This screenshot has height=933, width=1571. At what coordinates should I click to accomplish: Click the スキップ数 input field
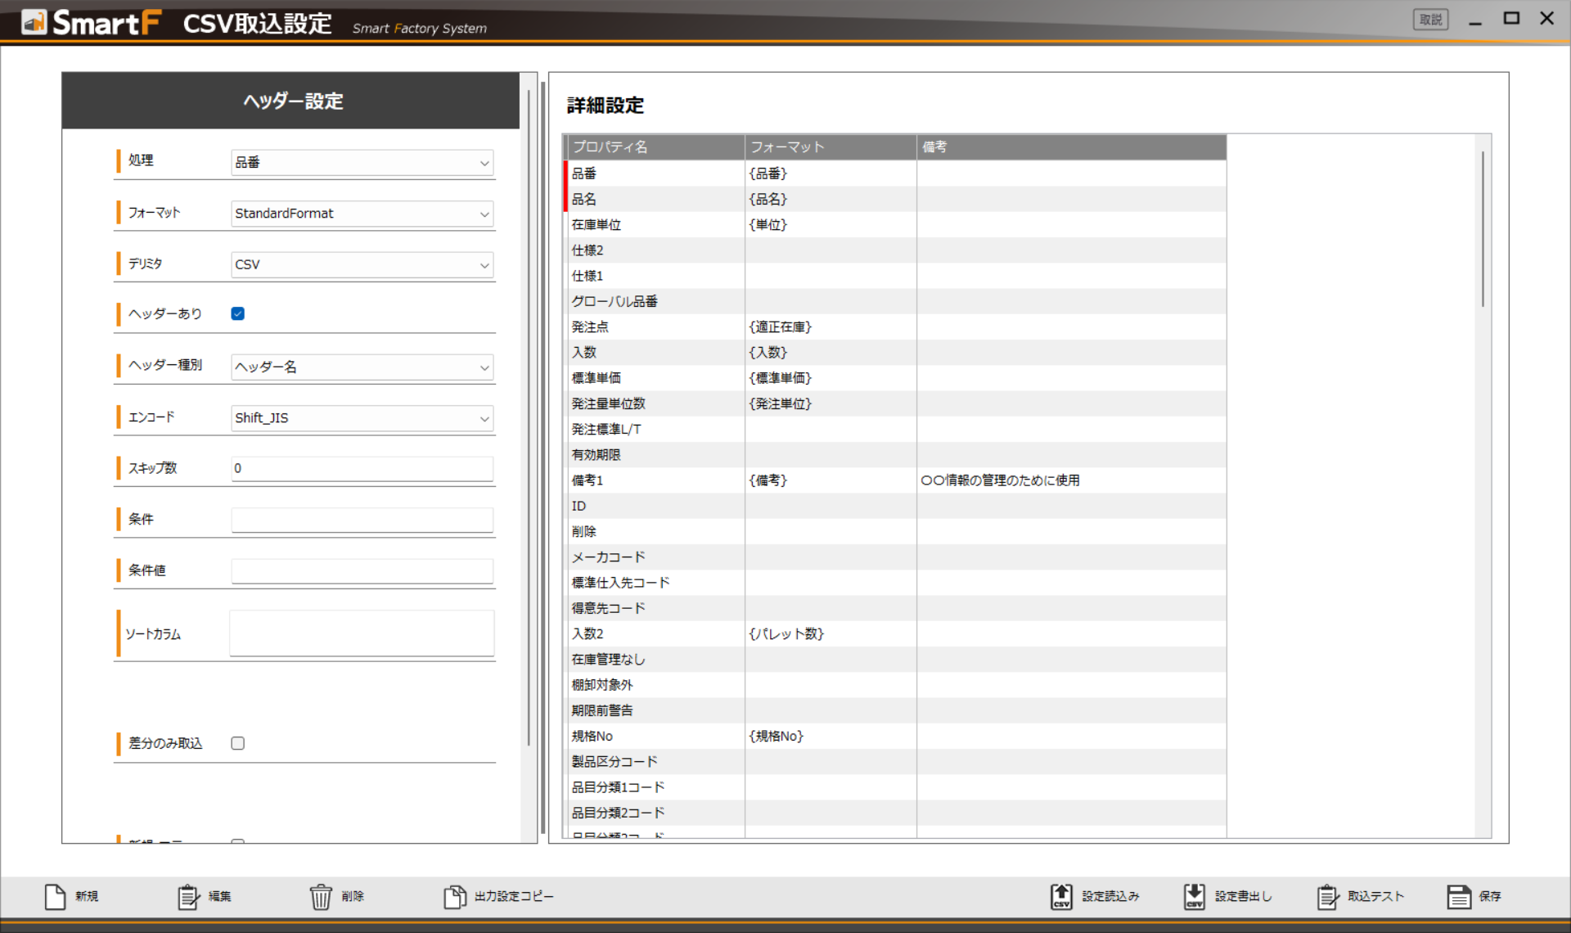[x=362, y=468]
